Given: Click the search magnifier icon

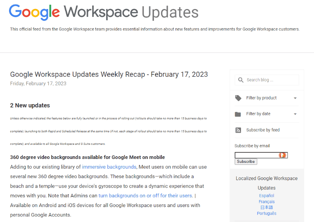Looking at the screenshot, I should click(x=241, y=80).
